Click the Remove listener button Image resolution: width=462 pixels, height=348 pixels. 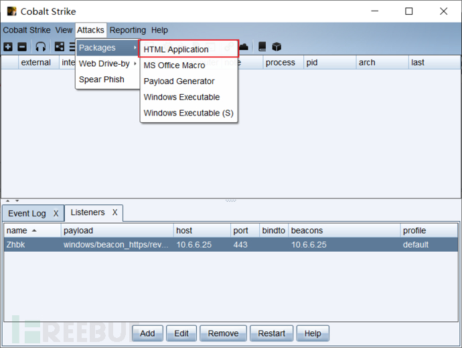point(223,333)
